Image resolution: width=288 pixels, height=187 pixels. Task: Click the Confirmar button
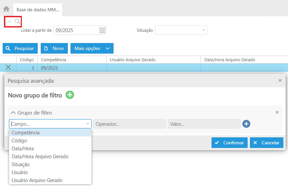click(x=229, y=143)
